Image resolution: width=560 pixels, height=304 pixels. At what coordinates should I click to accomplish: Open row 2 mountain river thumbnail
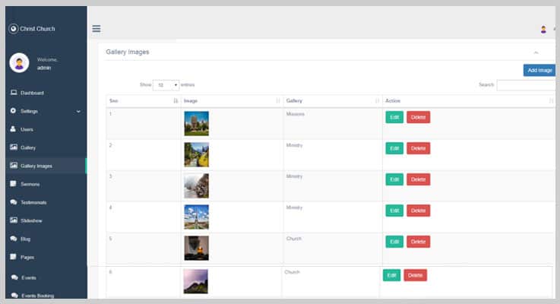197,155
